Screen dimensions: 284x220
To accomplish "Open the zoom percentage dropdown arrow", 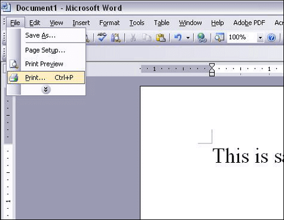I will pyautogui.click(x=260, y=37).
